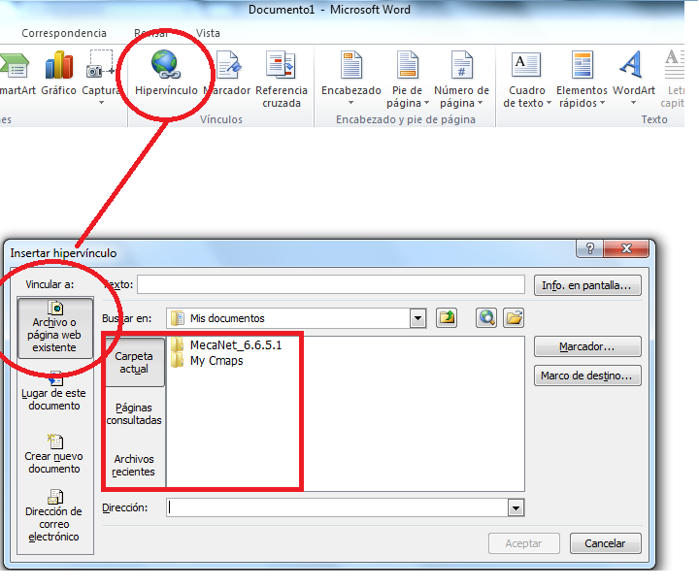This screenshot has height=588, width=699.
Task: Select the My Cmaps folder
Action: pos(208,360)
